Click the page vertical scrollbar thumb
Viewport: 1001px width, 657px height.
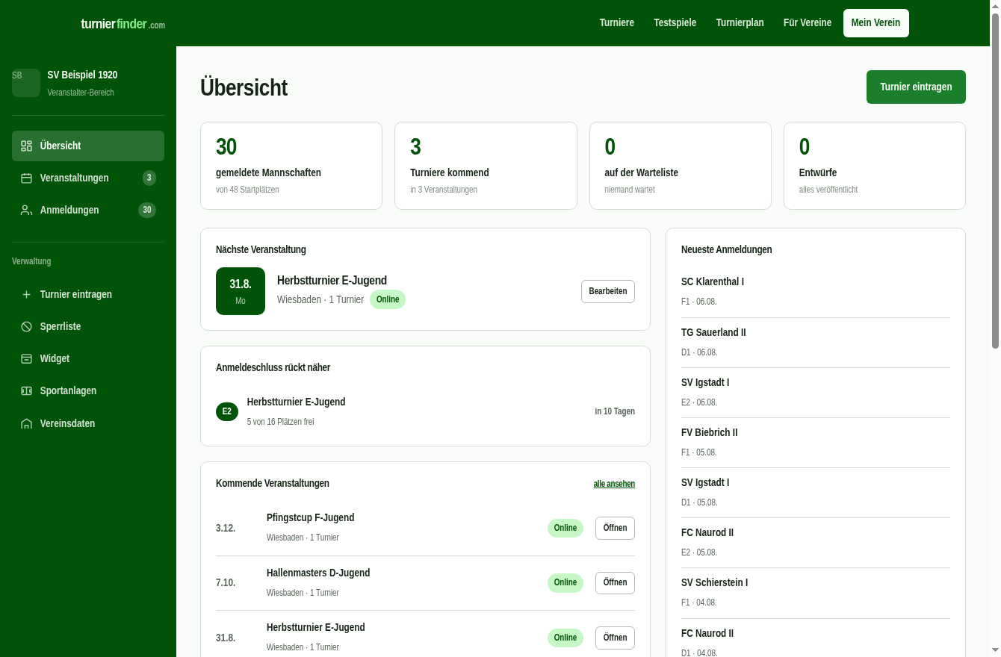(995, 179)
